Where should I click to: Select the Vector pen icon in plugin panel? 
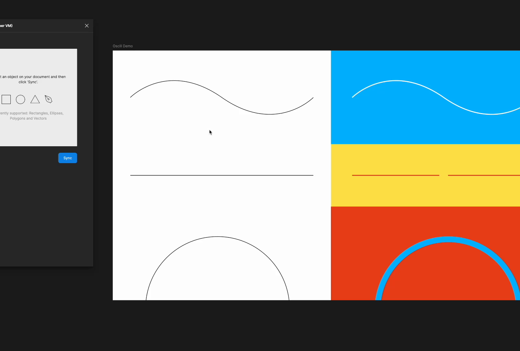click(48, 99)
